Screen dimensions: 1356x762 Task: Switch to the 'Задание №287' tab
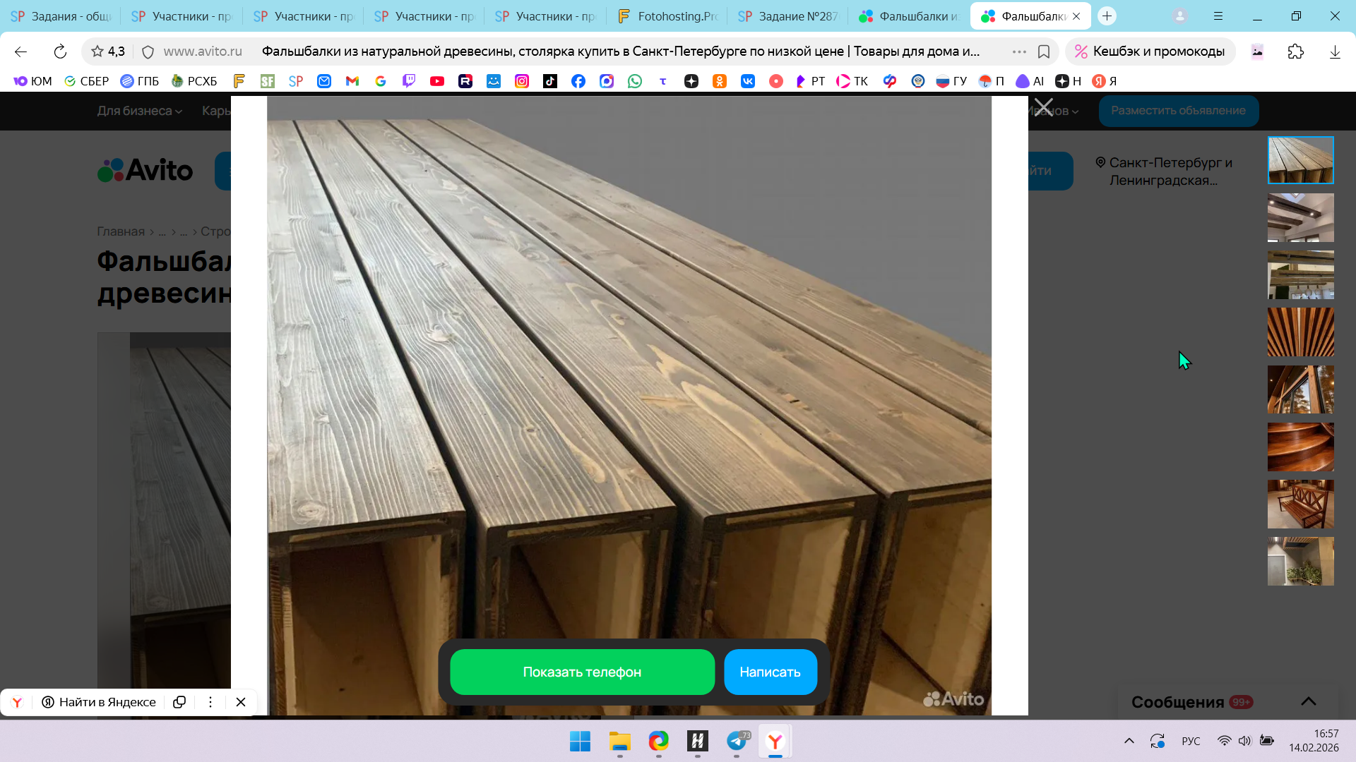(787, 16)
